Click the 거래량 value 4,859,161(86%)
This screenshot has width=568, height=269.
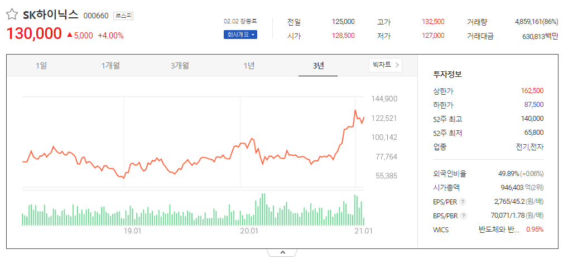point(537,22)
